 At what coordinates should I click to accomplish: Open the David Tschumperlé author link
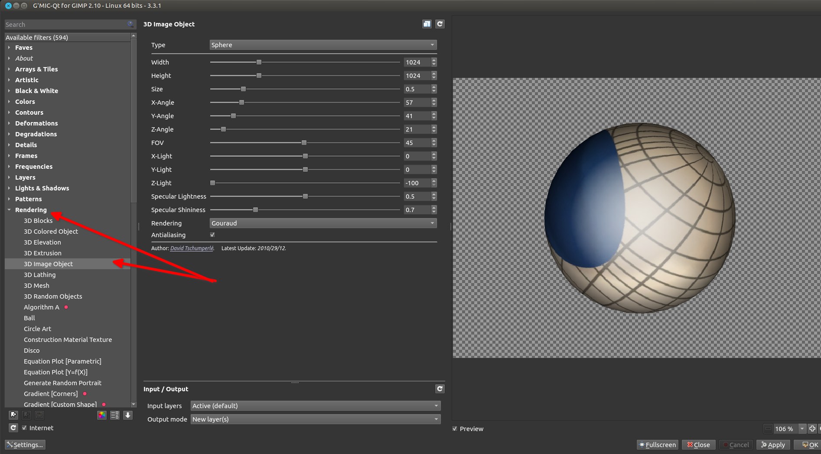[x=192, y=248]
